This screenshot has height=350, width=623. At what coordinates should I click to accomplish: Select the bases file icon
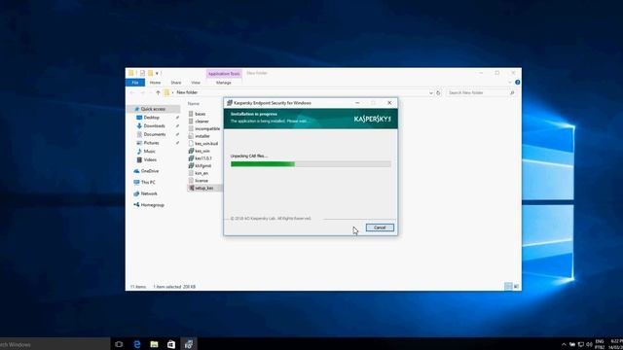[191, 114]
